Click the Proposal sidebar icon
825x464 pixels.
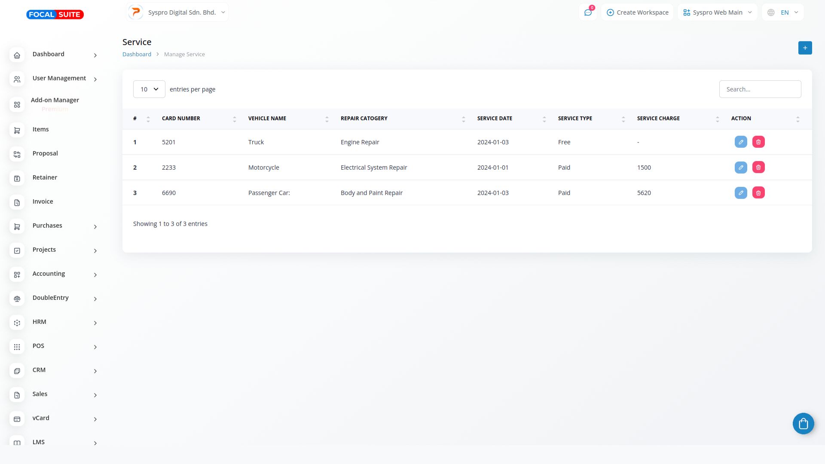tap(17, 154)
